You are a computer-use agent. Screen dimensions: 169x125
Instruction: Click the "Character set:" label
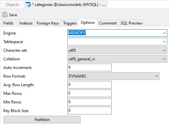(15, 50)
